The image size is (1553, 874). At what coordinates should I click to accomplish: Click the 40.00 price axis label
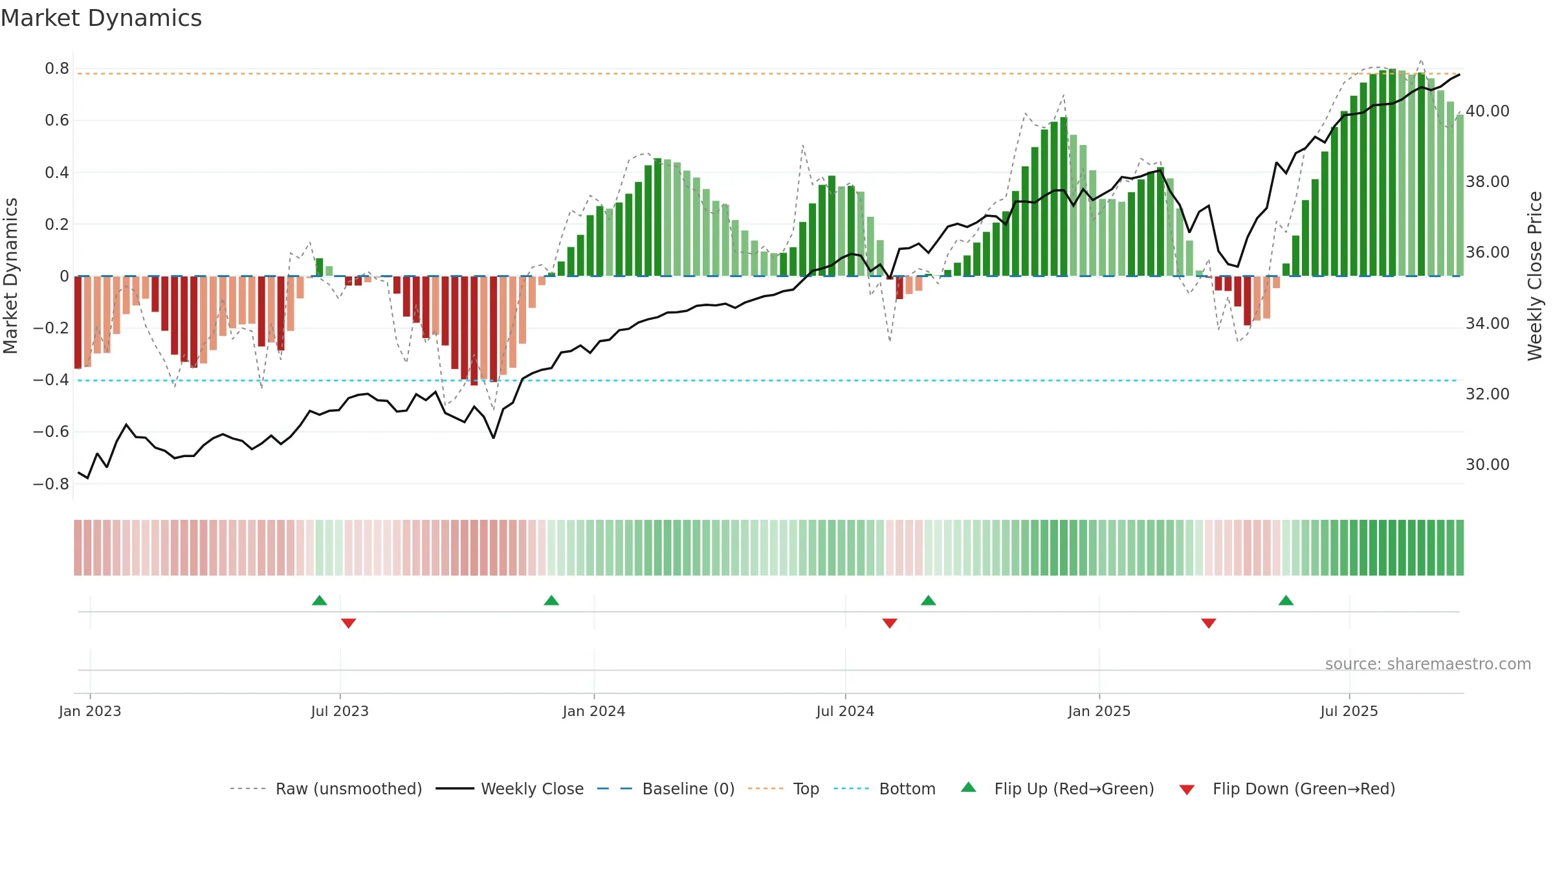tap(1488, 111)
